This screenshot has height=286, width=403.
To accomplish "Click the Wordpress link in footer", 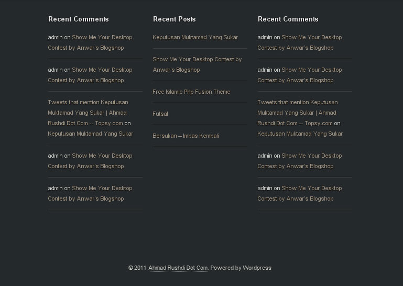I will tap(257, 268).
